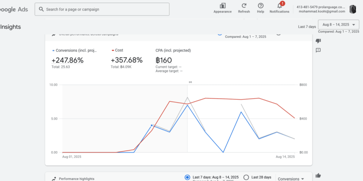Click the ฿160 CPA value

point(164,60)
